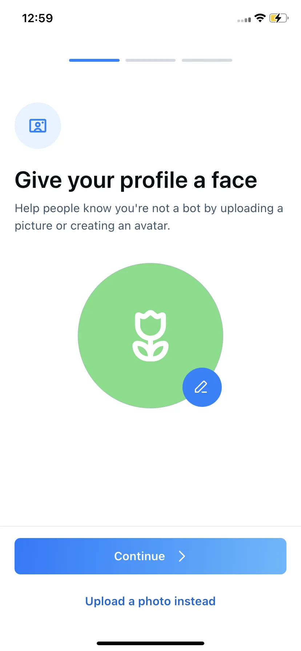Click the cellular signal bars icon
Viewport: 301px width, 651px height.
(x=244, y=20)
